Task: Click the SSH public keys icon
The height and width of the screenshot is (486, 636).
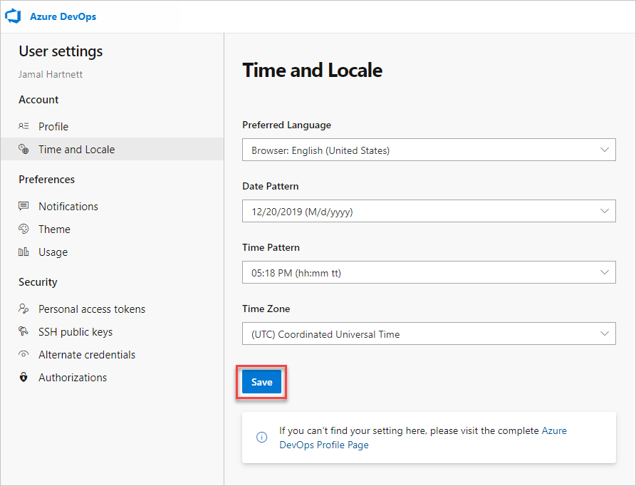Action: pos(24,331)
